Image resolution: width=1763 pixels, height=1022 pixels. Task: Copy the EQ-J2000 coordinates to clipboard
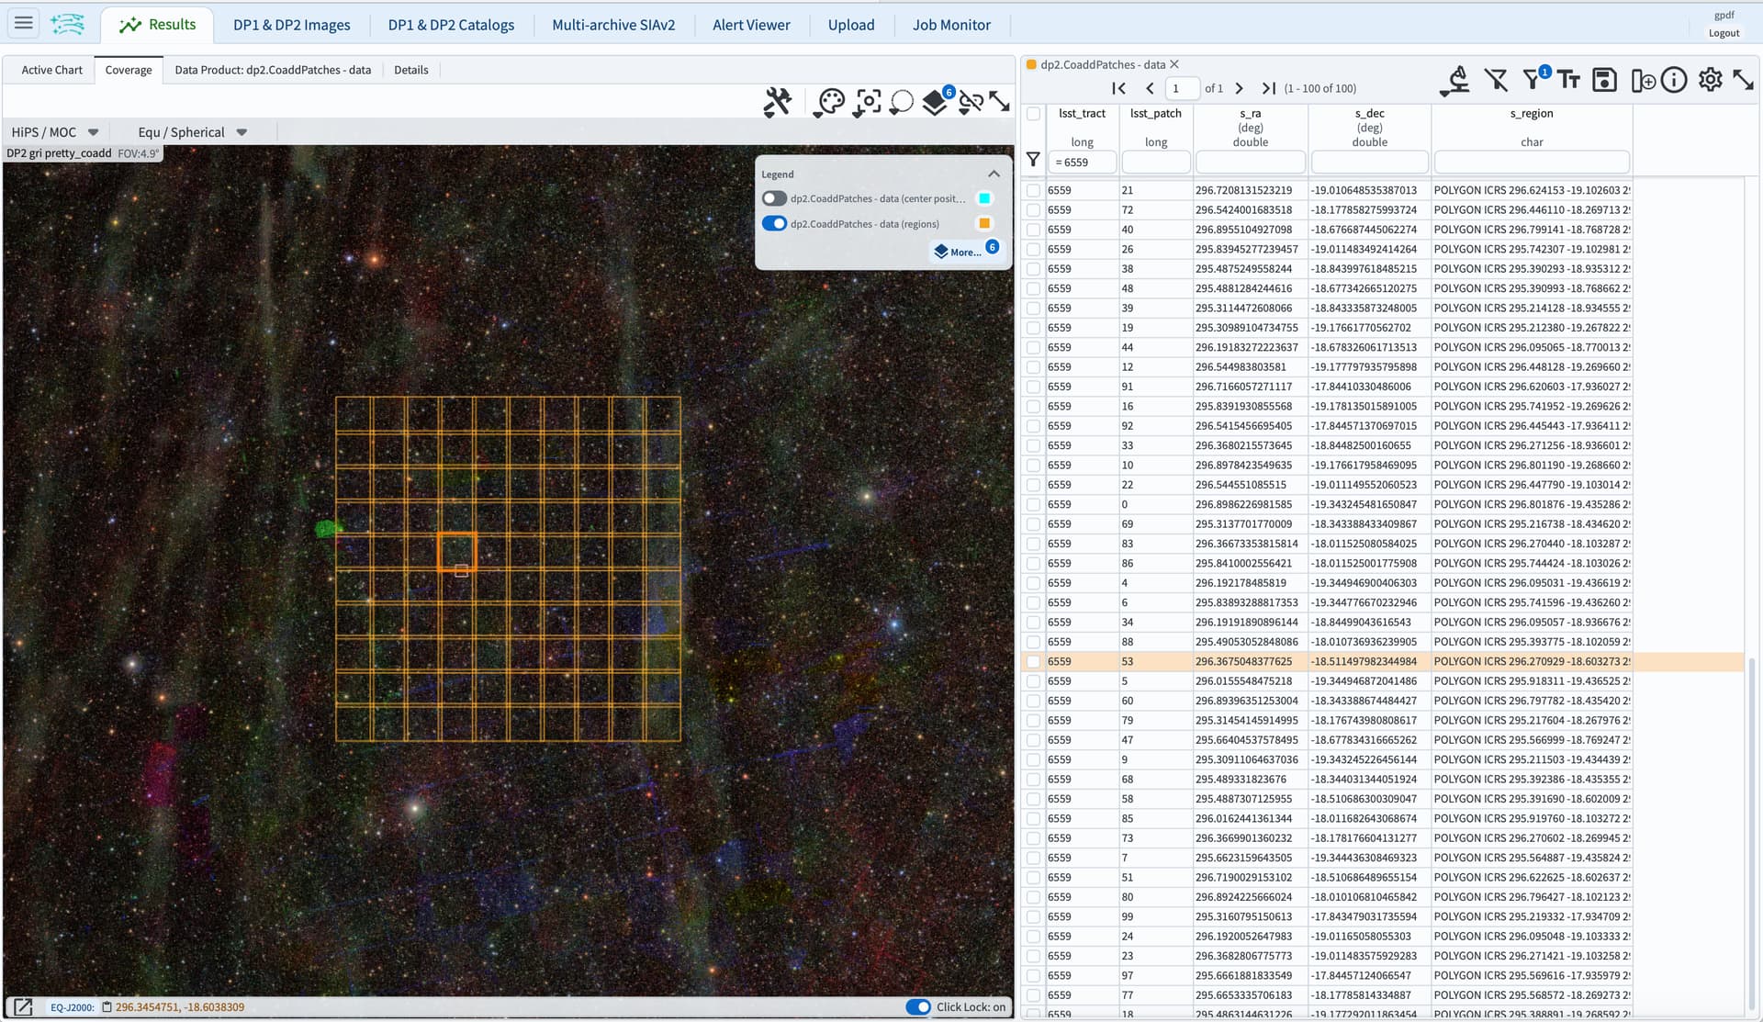(107, 1007)
